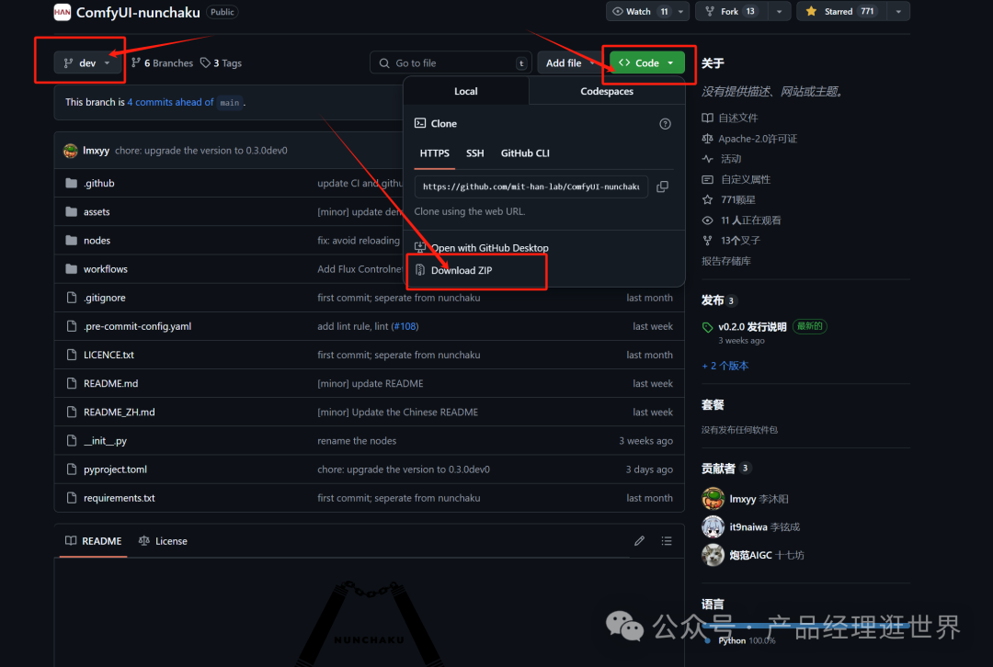
Task: Copy the clone URL to clipboard
Action: click(662, 187)
